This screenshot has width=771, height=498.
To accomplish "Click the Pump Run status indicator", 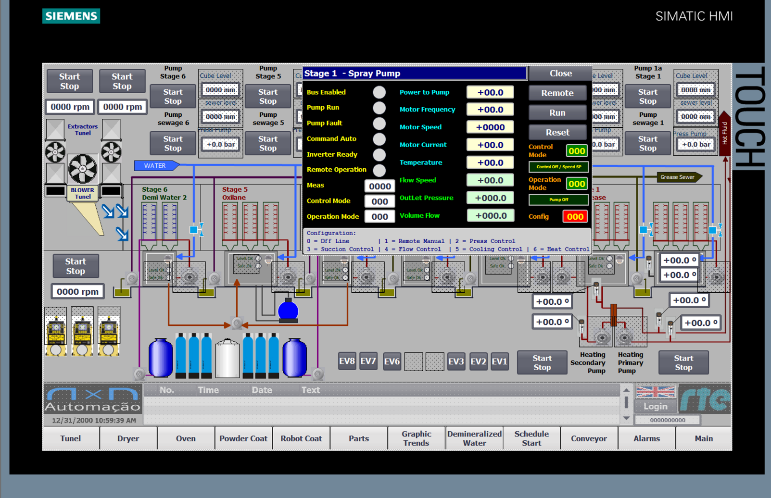I will [x=379, y=108].
